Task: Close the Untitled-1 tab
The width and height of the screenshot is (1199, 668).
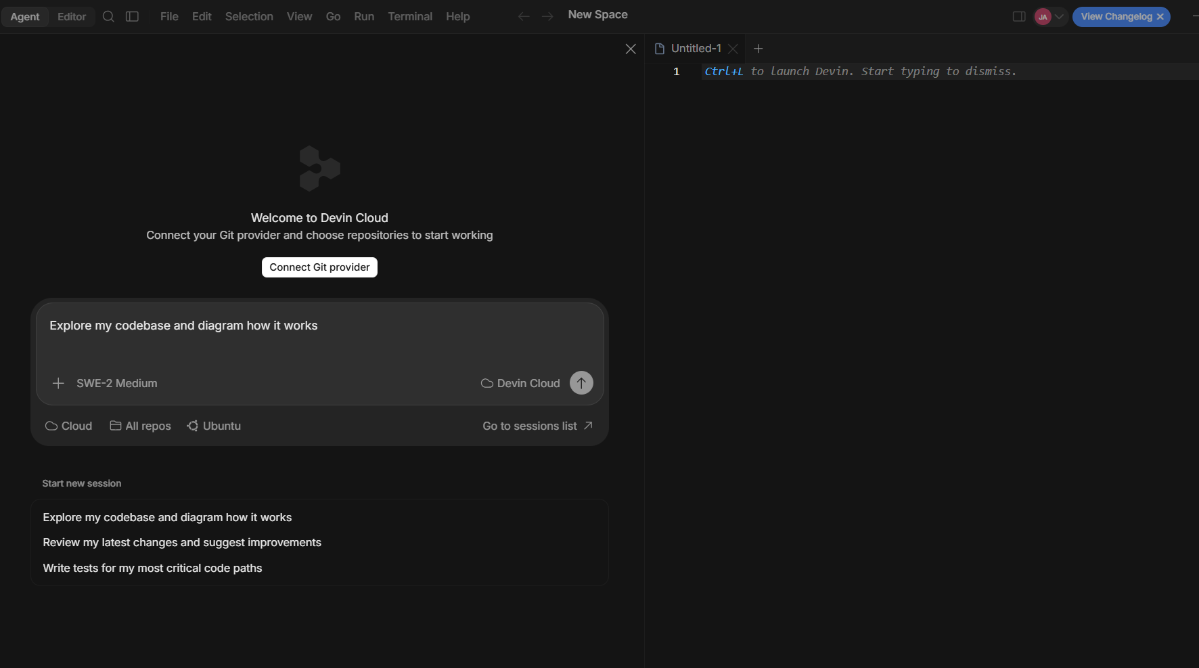Action: [x=733, y=49]
